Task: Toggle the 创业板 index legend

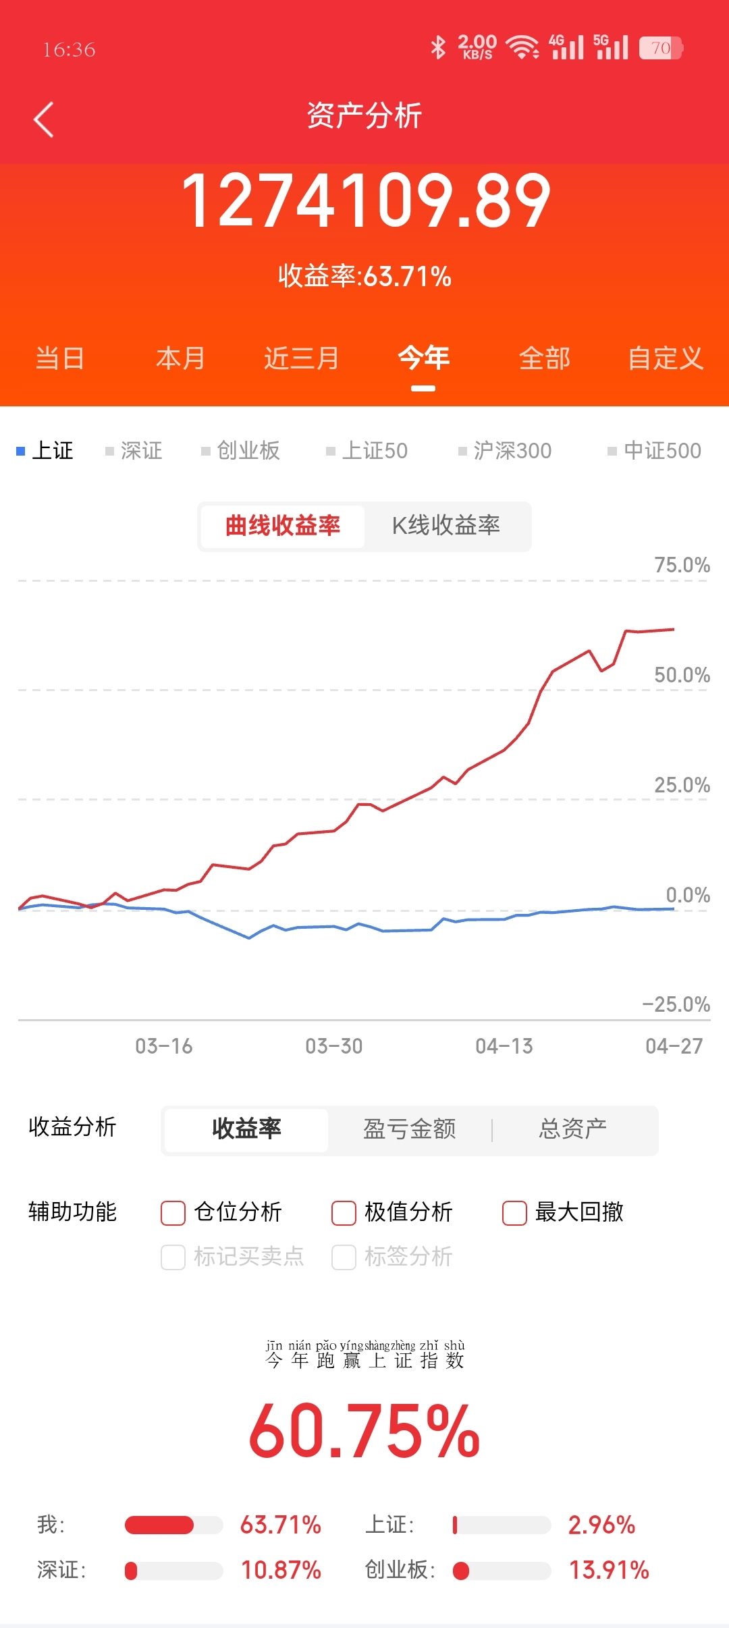Action: point(240,450)
